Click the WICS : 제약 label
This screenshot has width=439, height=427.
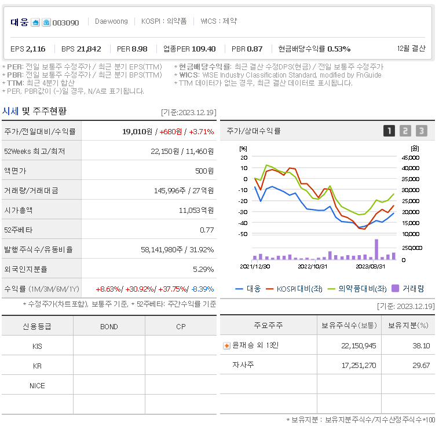(x=219, y=21)
